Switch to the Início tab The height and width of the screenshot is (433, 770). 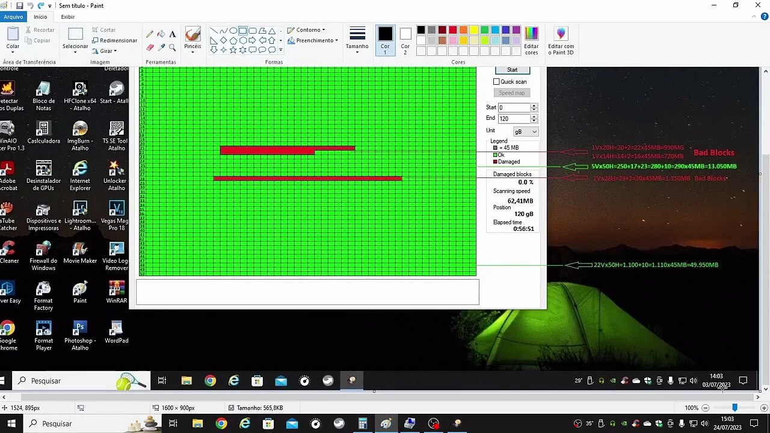[x=40, y=17]
